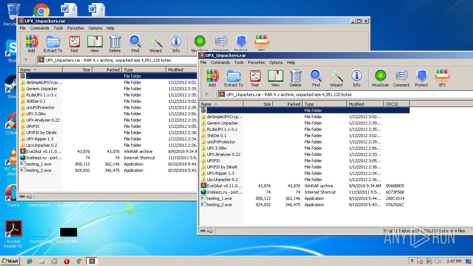
Task: Open Acrobat Reader DC desktop shortcut
Action: 14,234
